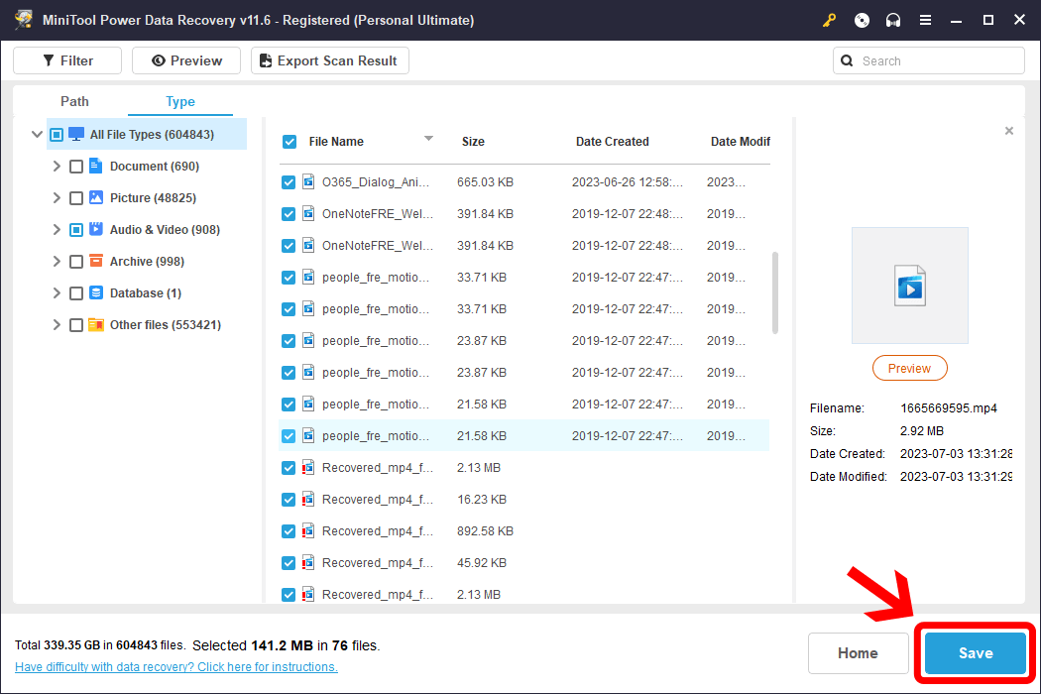Expand the Other files category
This screenshot has width=1041, height=694.
[x=57, y=325]
